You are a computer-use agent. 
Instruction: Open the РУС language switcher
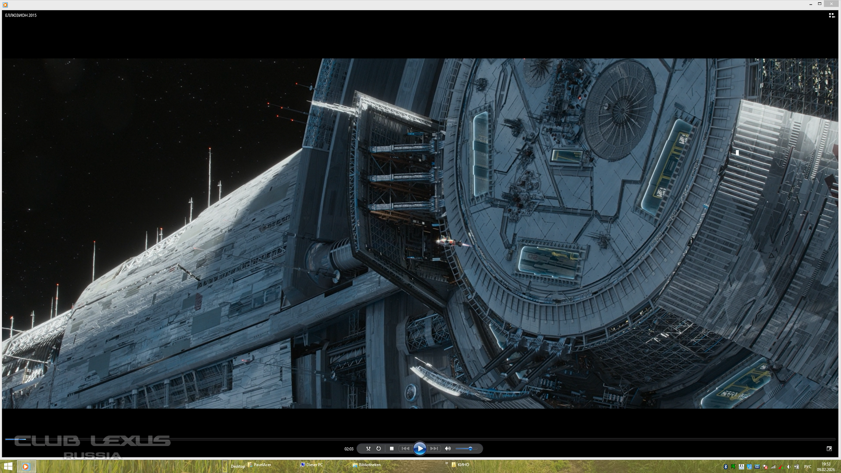point(807,467)
